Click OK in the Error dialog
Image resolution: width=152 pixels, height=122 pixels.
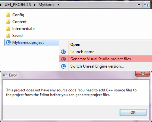tap(133, 112)
